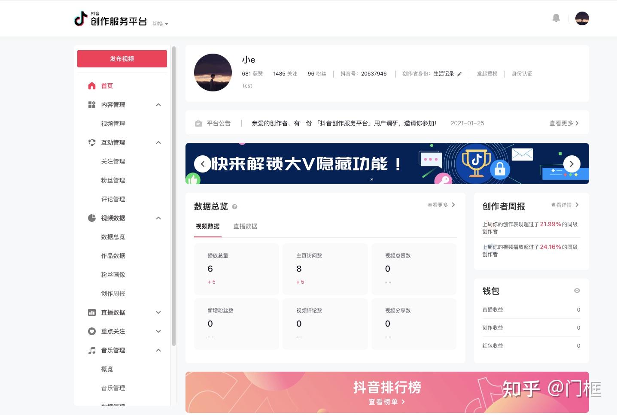Click the 681 获赞 count
Image resolution: width=617 pixels, height=415 pixels.
click(x=252, y=74)
